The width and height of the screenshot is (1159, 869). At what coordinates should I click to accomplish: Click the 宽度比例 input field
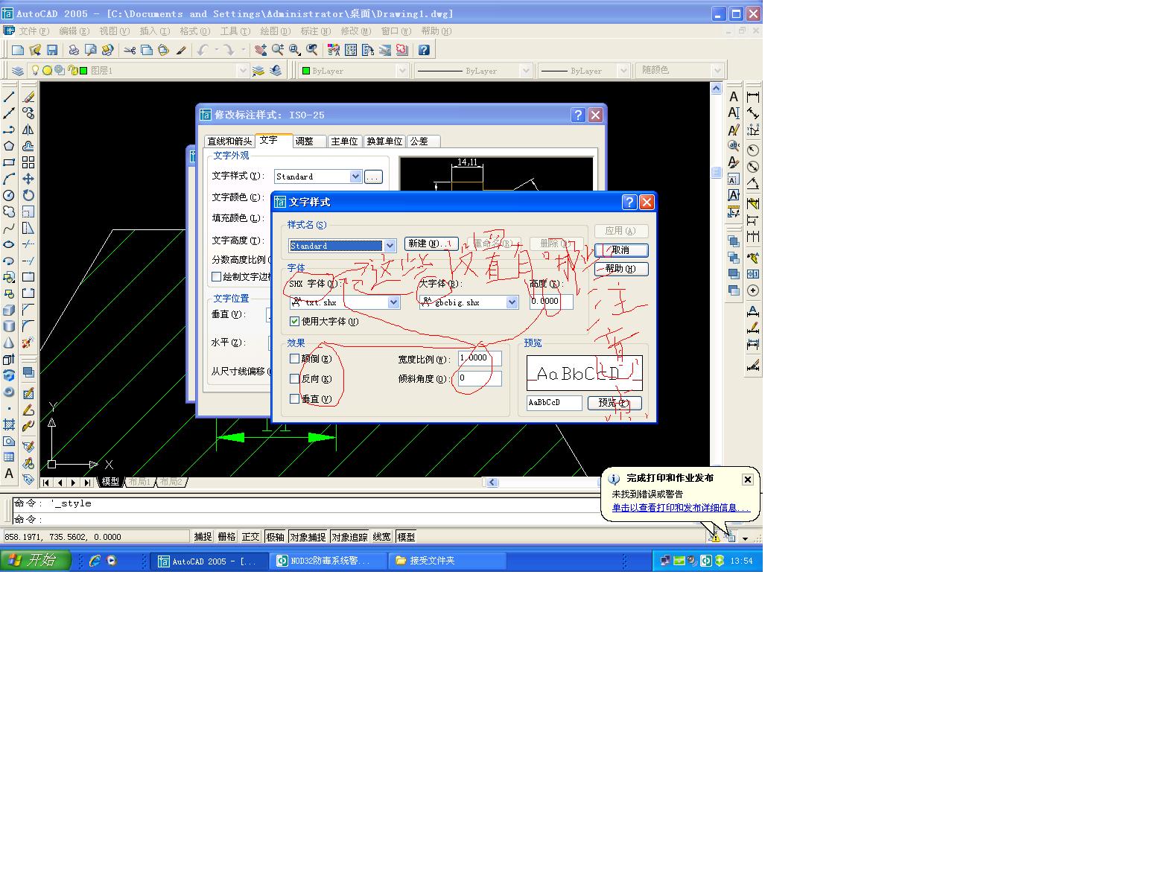point(480,358)
